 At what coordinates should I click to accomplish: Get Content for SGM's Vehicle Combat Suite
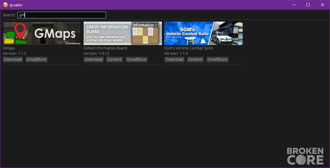click(x=195, y=59)
